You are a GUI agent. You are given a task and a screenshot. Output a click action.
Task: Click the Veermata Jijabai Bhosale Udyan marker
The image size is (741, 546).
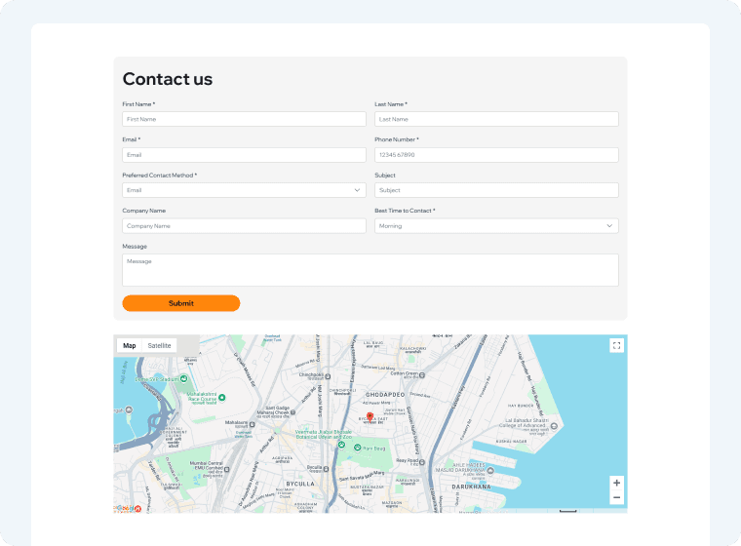[341, 445]
